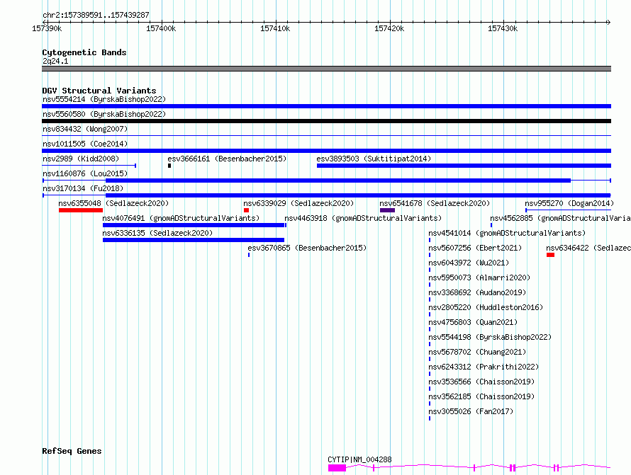Select nsv6355048 (Sedlazeck2020) label

pos(113,203)
